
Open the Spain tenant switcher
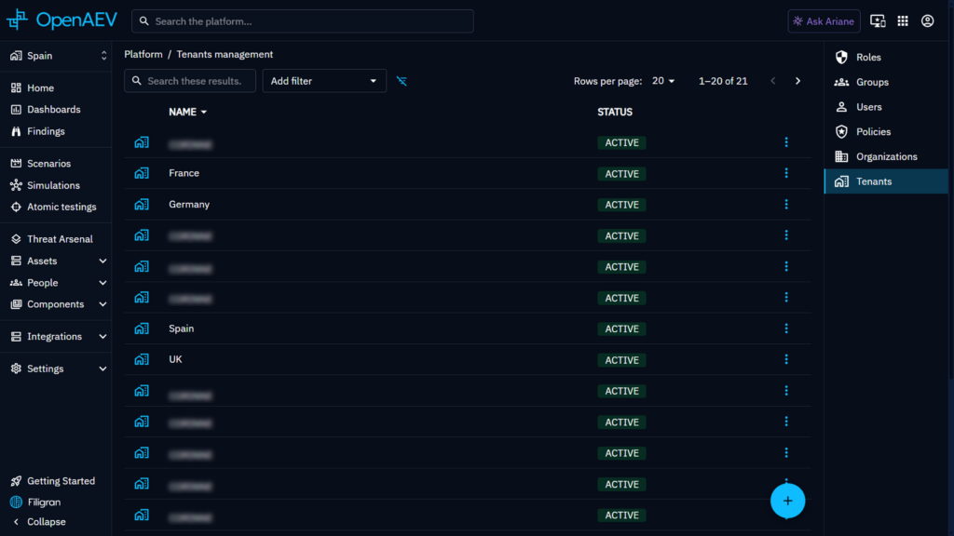pyautogui.click(x=59, y=56)
